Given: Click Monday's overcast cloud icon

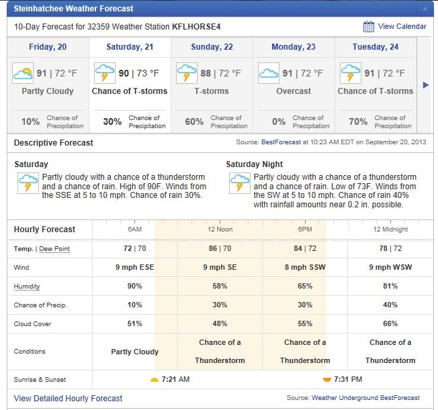Looking at the screenshot, I should [269, 73].
